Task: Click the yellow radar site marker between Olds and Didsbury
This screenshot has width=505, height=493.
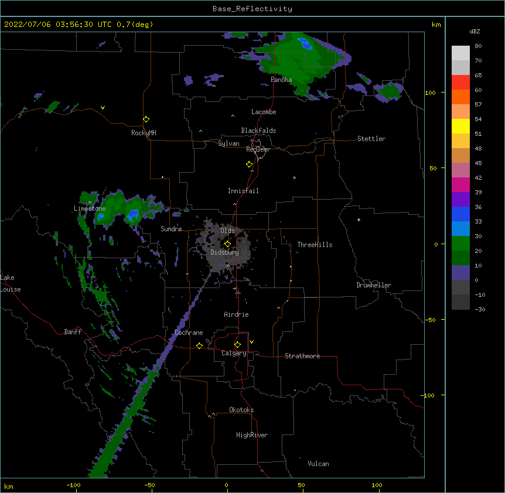Action: click(x=227, y=244)
